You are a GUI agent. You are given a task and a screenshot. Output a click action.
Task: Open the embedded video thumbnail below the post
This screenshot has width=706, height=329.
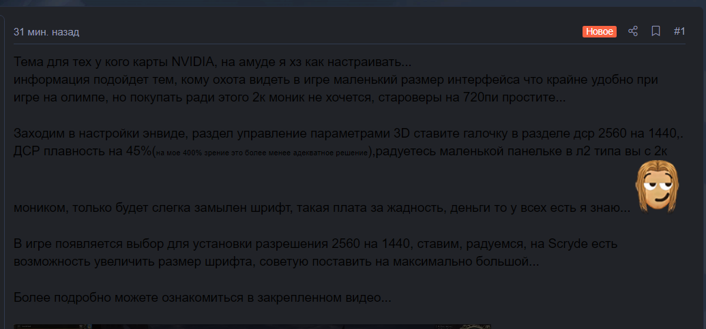coord(252,327)
